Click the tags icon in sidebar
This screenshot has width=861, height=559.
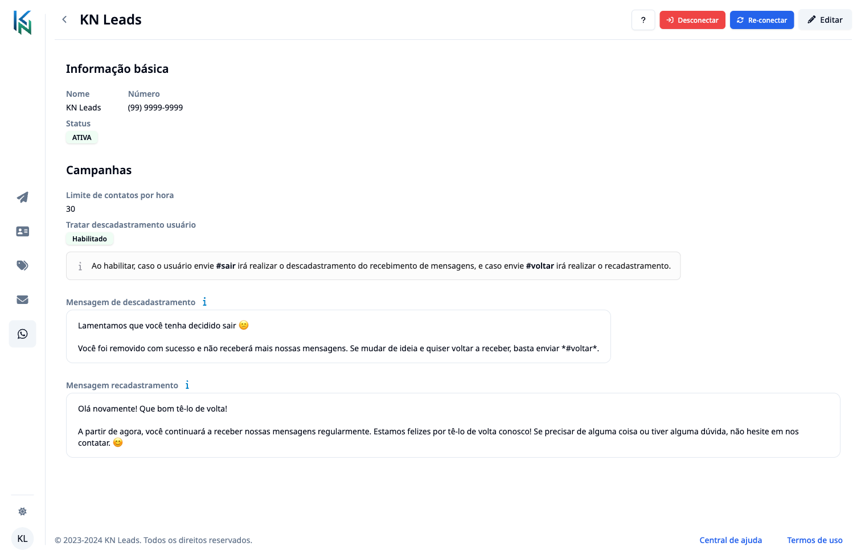pos(22,265)
